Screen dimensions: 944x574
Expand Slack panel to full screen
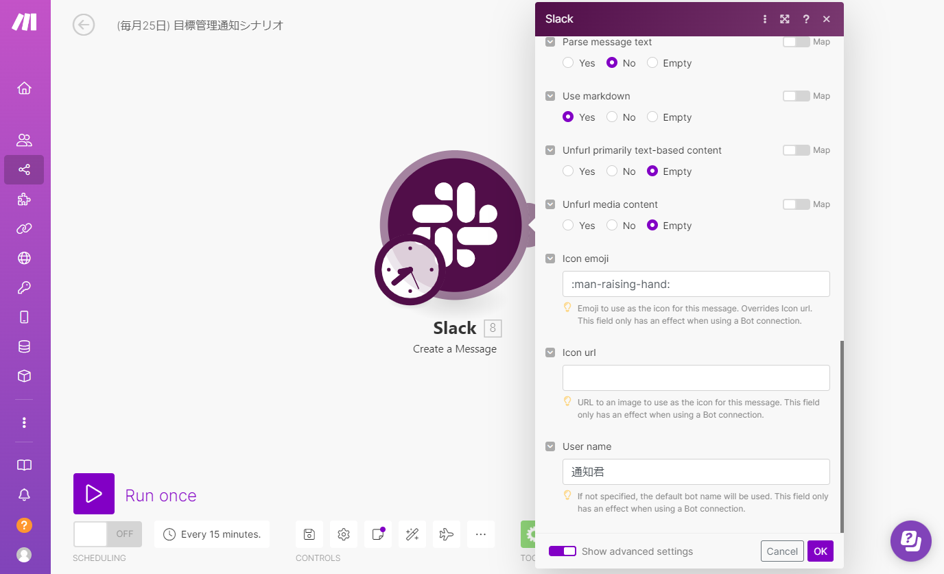pyautogui.click(x=785, y=19)
